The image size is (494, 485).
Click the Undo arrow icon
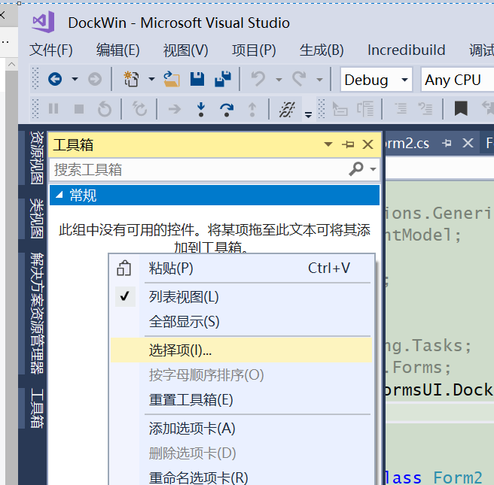tap(258, 79)
